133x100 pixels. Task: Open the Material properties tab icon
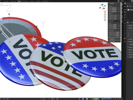point(125,38)
